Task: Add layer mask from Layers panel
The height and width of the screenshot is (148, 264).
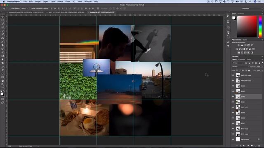Action: click(x=244, y=146)
